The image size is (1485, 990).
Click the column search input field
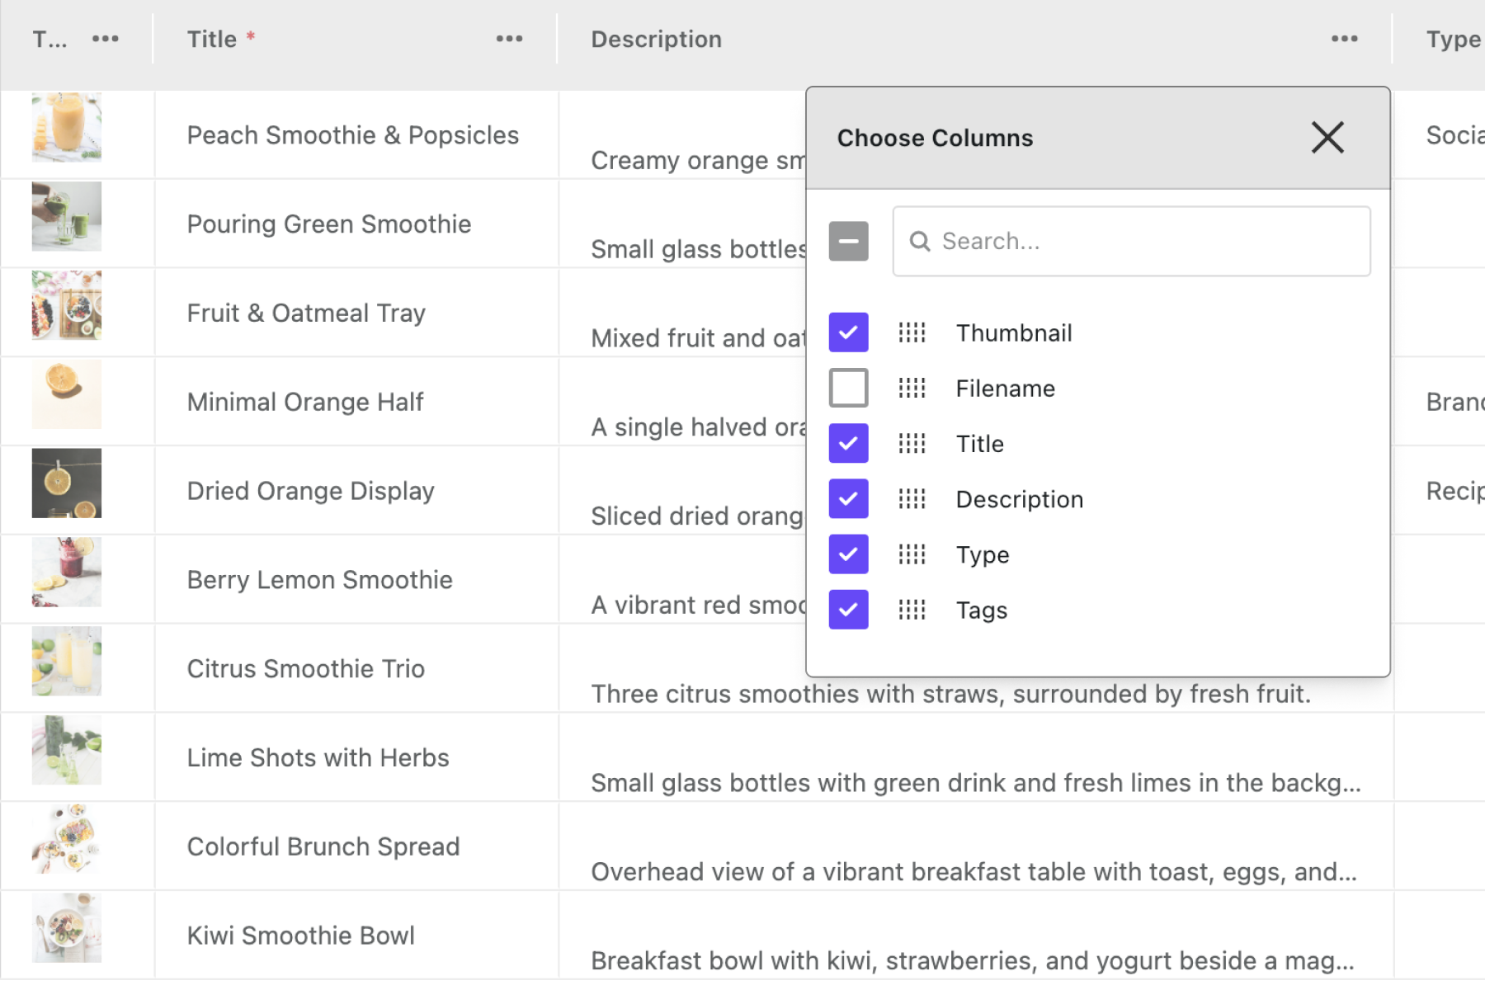click(x=1130, y=241)
